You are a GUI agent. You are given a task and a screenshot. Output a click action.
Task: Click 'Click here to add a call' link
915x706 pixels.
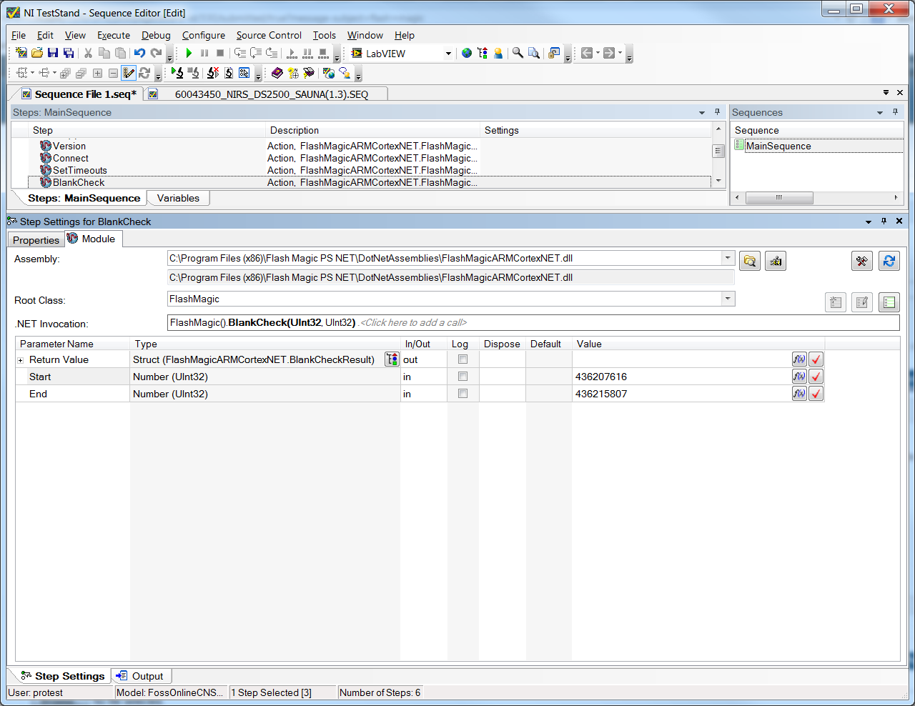[x=413, y=322]
